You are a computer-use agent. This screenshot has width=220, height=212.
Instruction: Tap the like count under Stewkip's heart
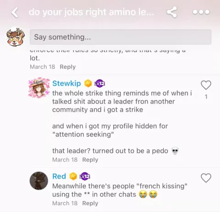pos(206,97)
